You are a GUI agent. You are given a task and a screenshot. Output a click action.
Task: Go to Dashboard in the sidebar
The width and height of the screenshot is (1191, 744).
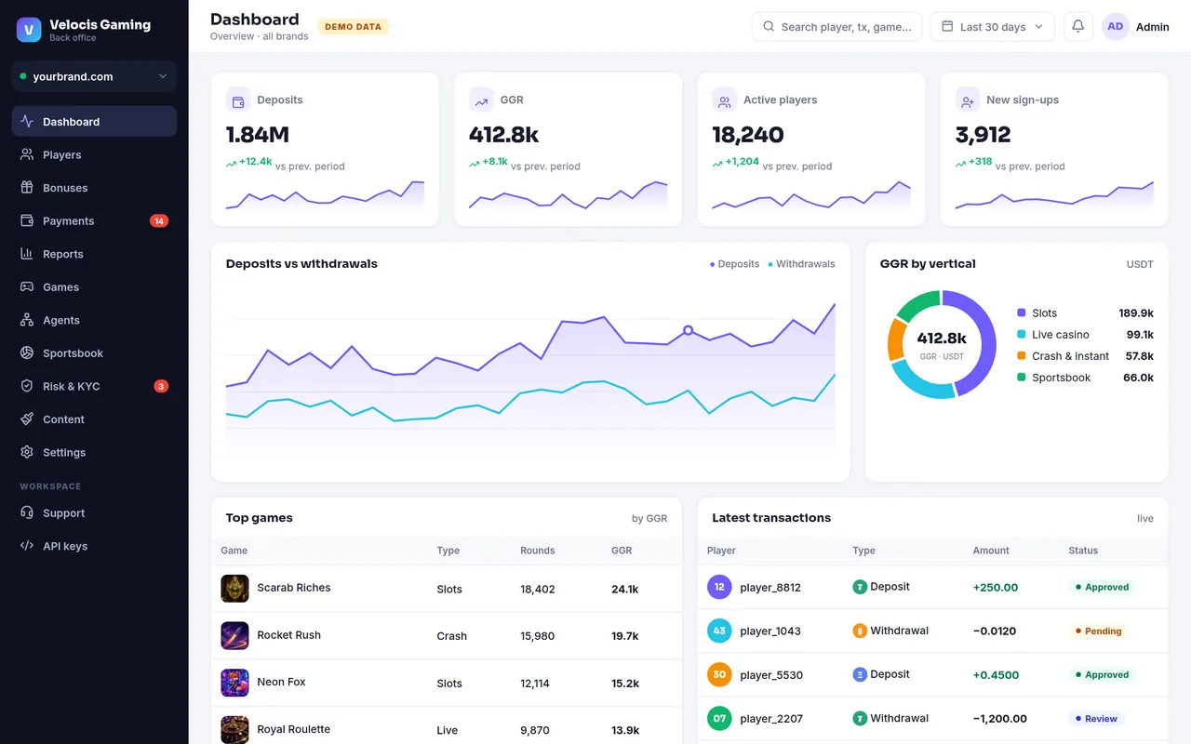94,122
